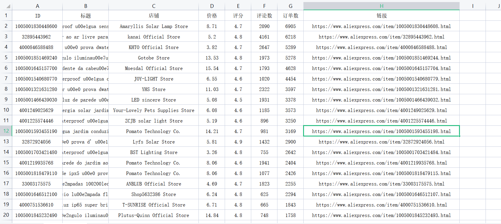Select store cell ANBLUB Official Store
501x224 pixels.
[x=154, y=183]
